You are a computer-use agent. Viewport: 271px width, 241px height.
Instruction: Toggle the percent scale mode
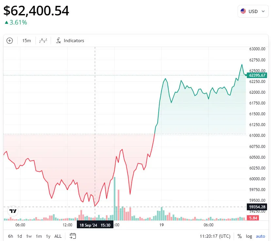pos(240,236)
